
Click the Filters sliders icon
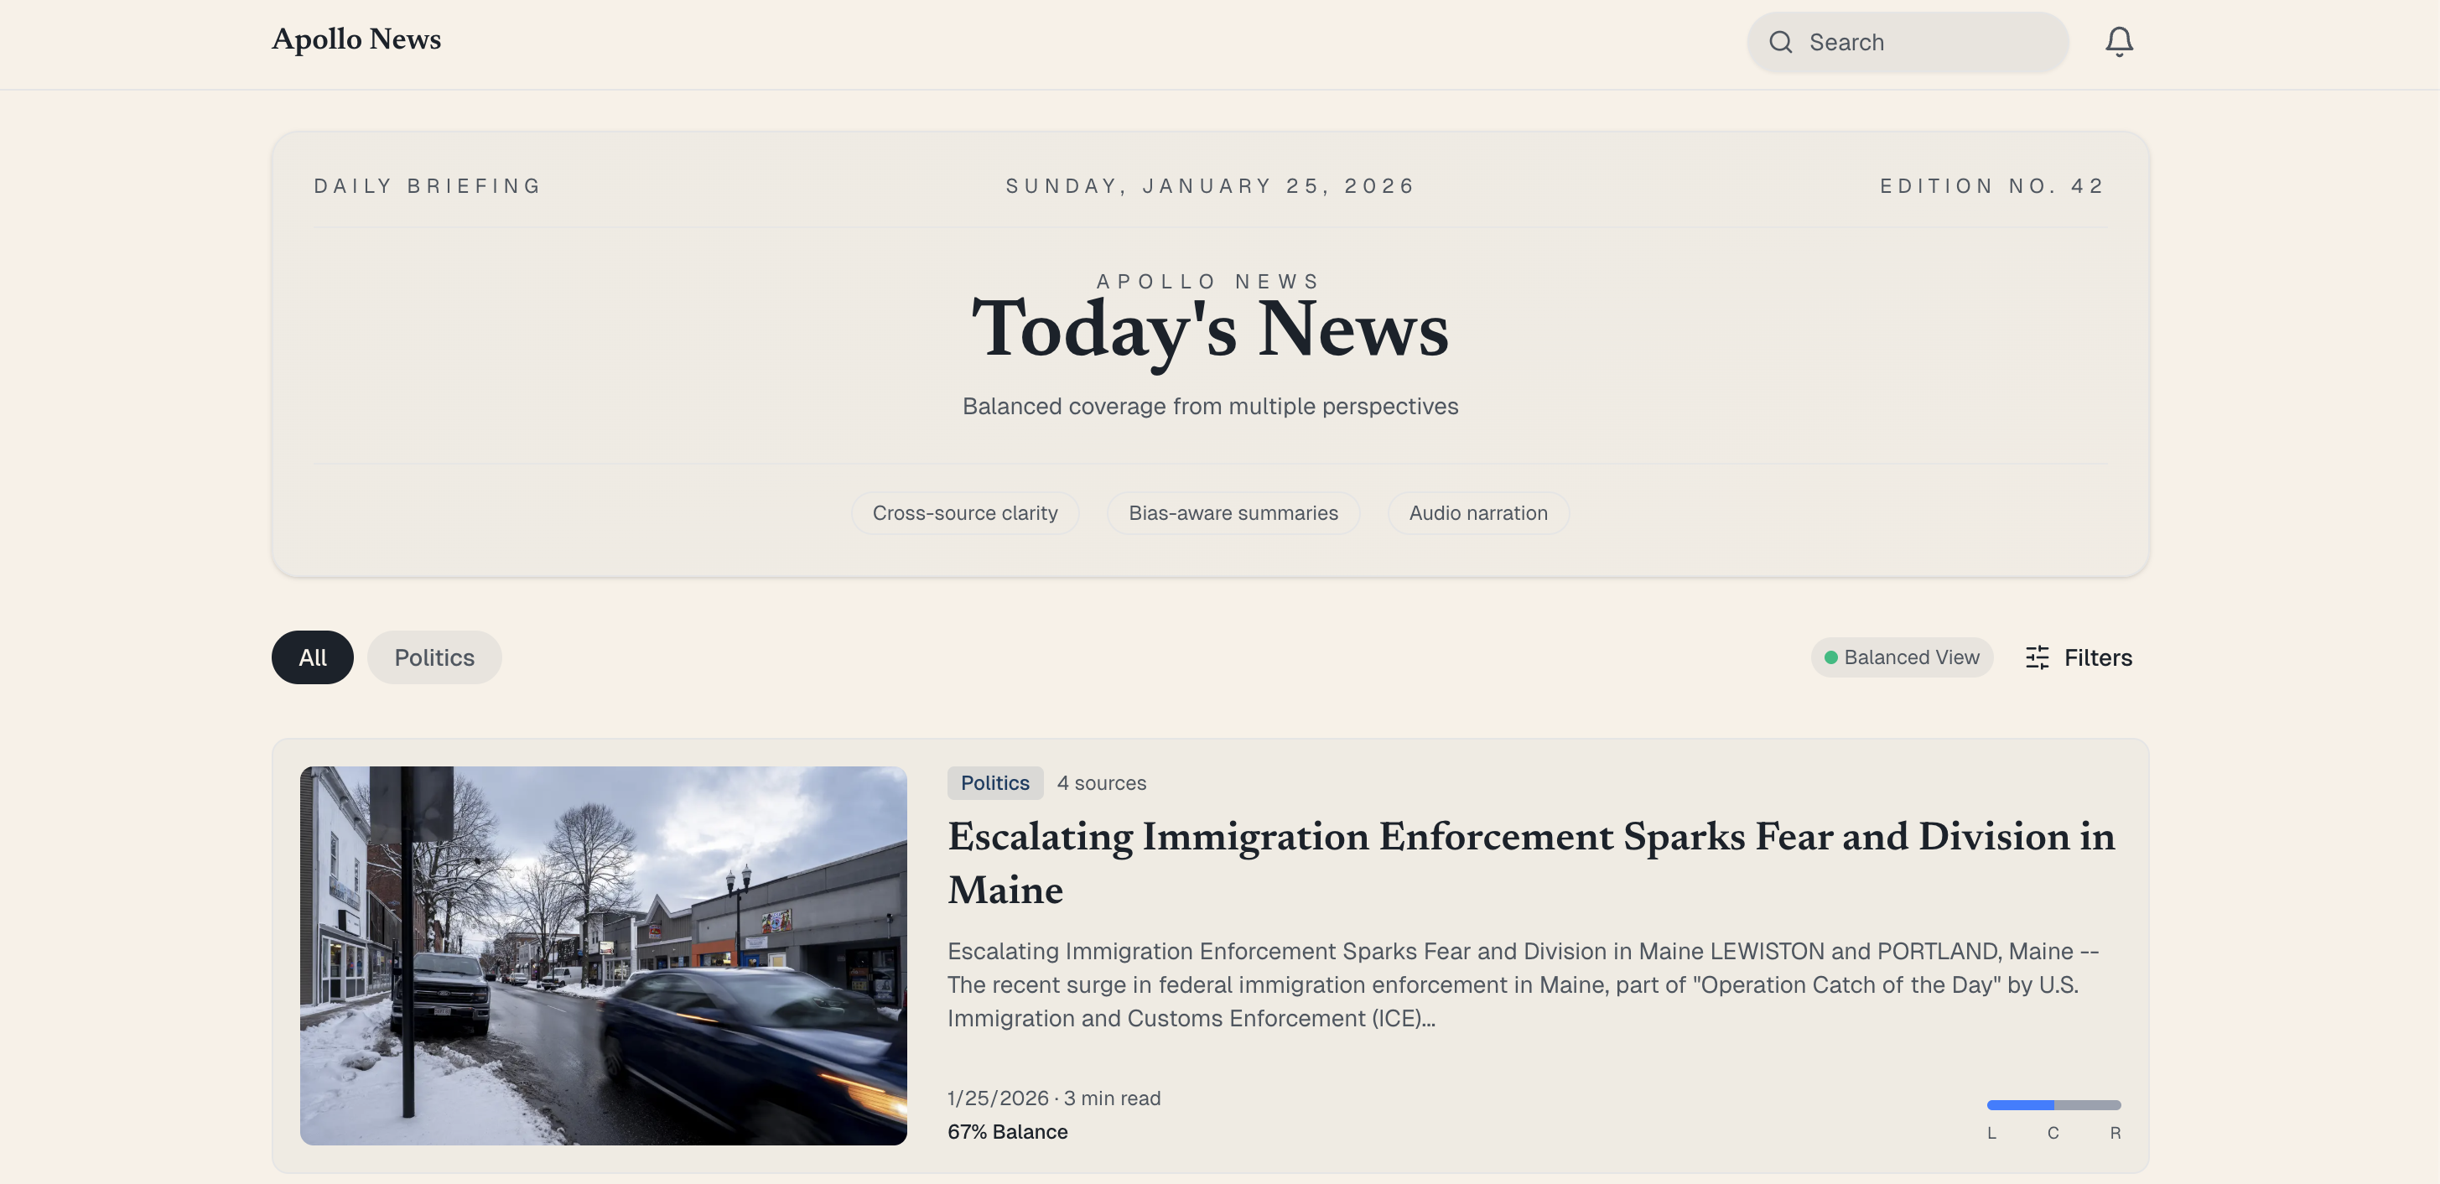click(x=2038, y=657)
